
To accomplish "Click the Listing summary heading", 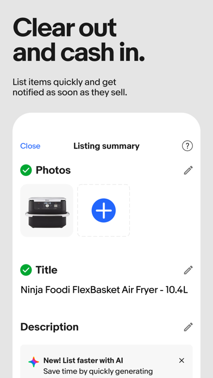I will (x=106, y=146).
